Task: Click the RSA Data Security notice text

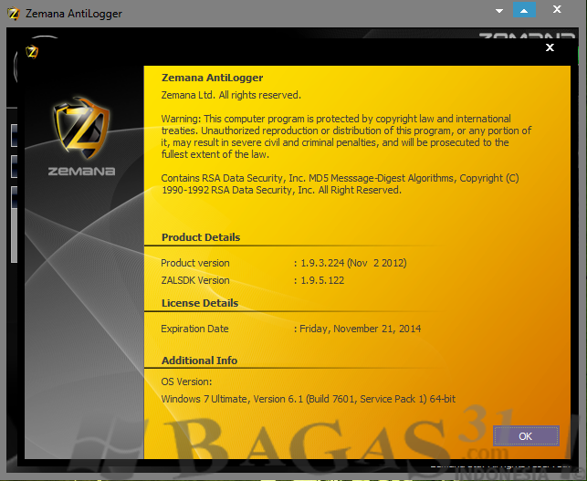Action: pos(340,183)
